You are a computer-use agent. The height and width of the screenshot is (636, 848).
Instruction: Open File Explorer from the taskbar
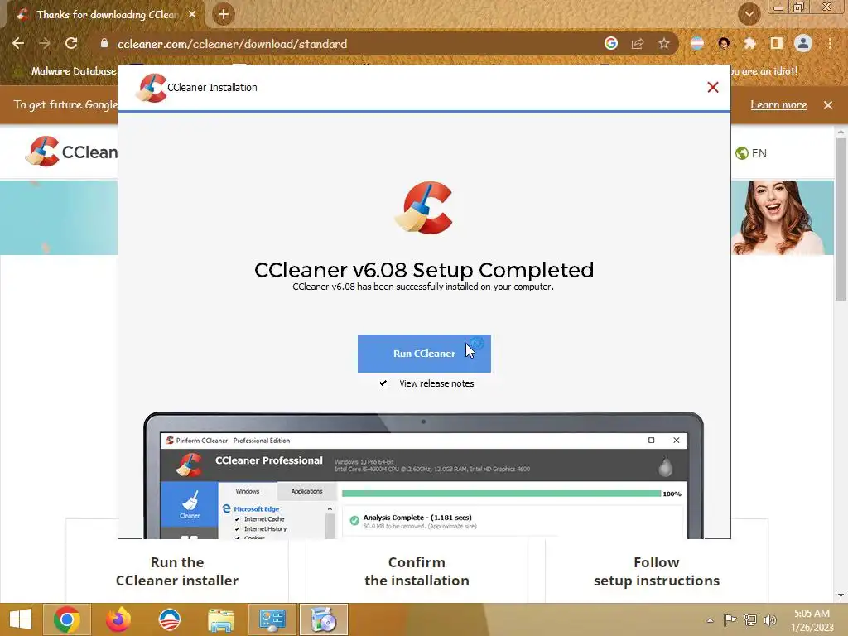click(220, 619)
